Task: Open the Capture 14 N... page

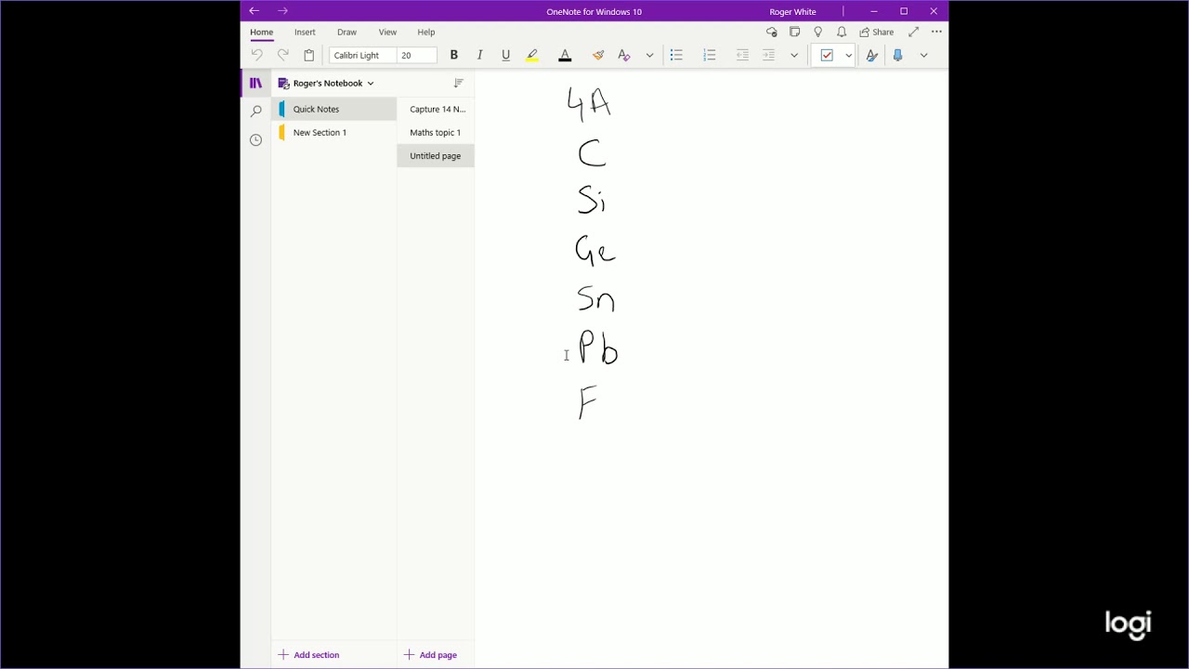Action: click(436, 110)
